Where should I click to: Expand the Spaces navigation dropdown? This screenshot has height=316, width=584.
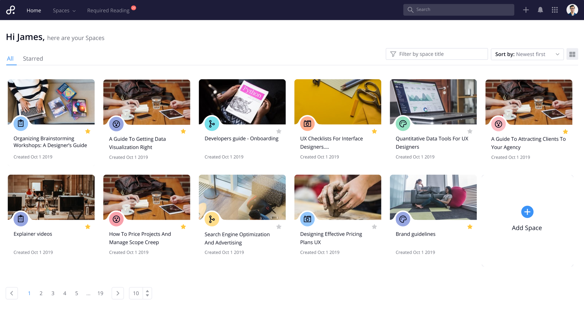[x=64, y=10]
